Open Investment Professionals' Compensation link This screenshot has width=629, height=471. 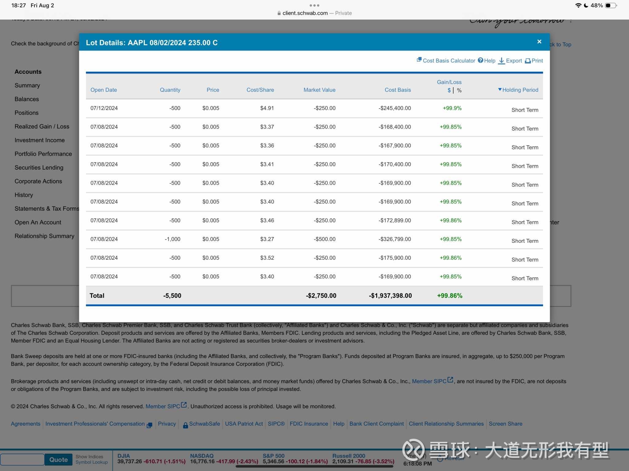pos(95,424)
